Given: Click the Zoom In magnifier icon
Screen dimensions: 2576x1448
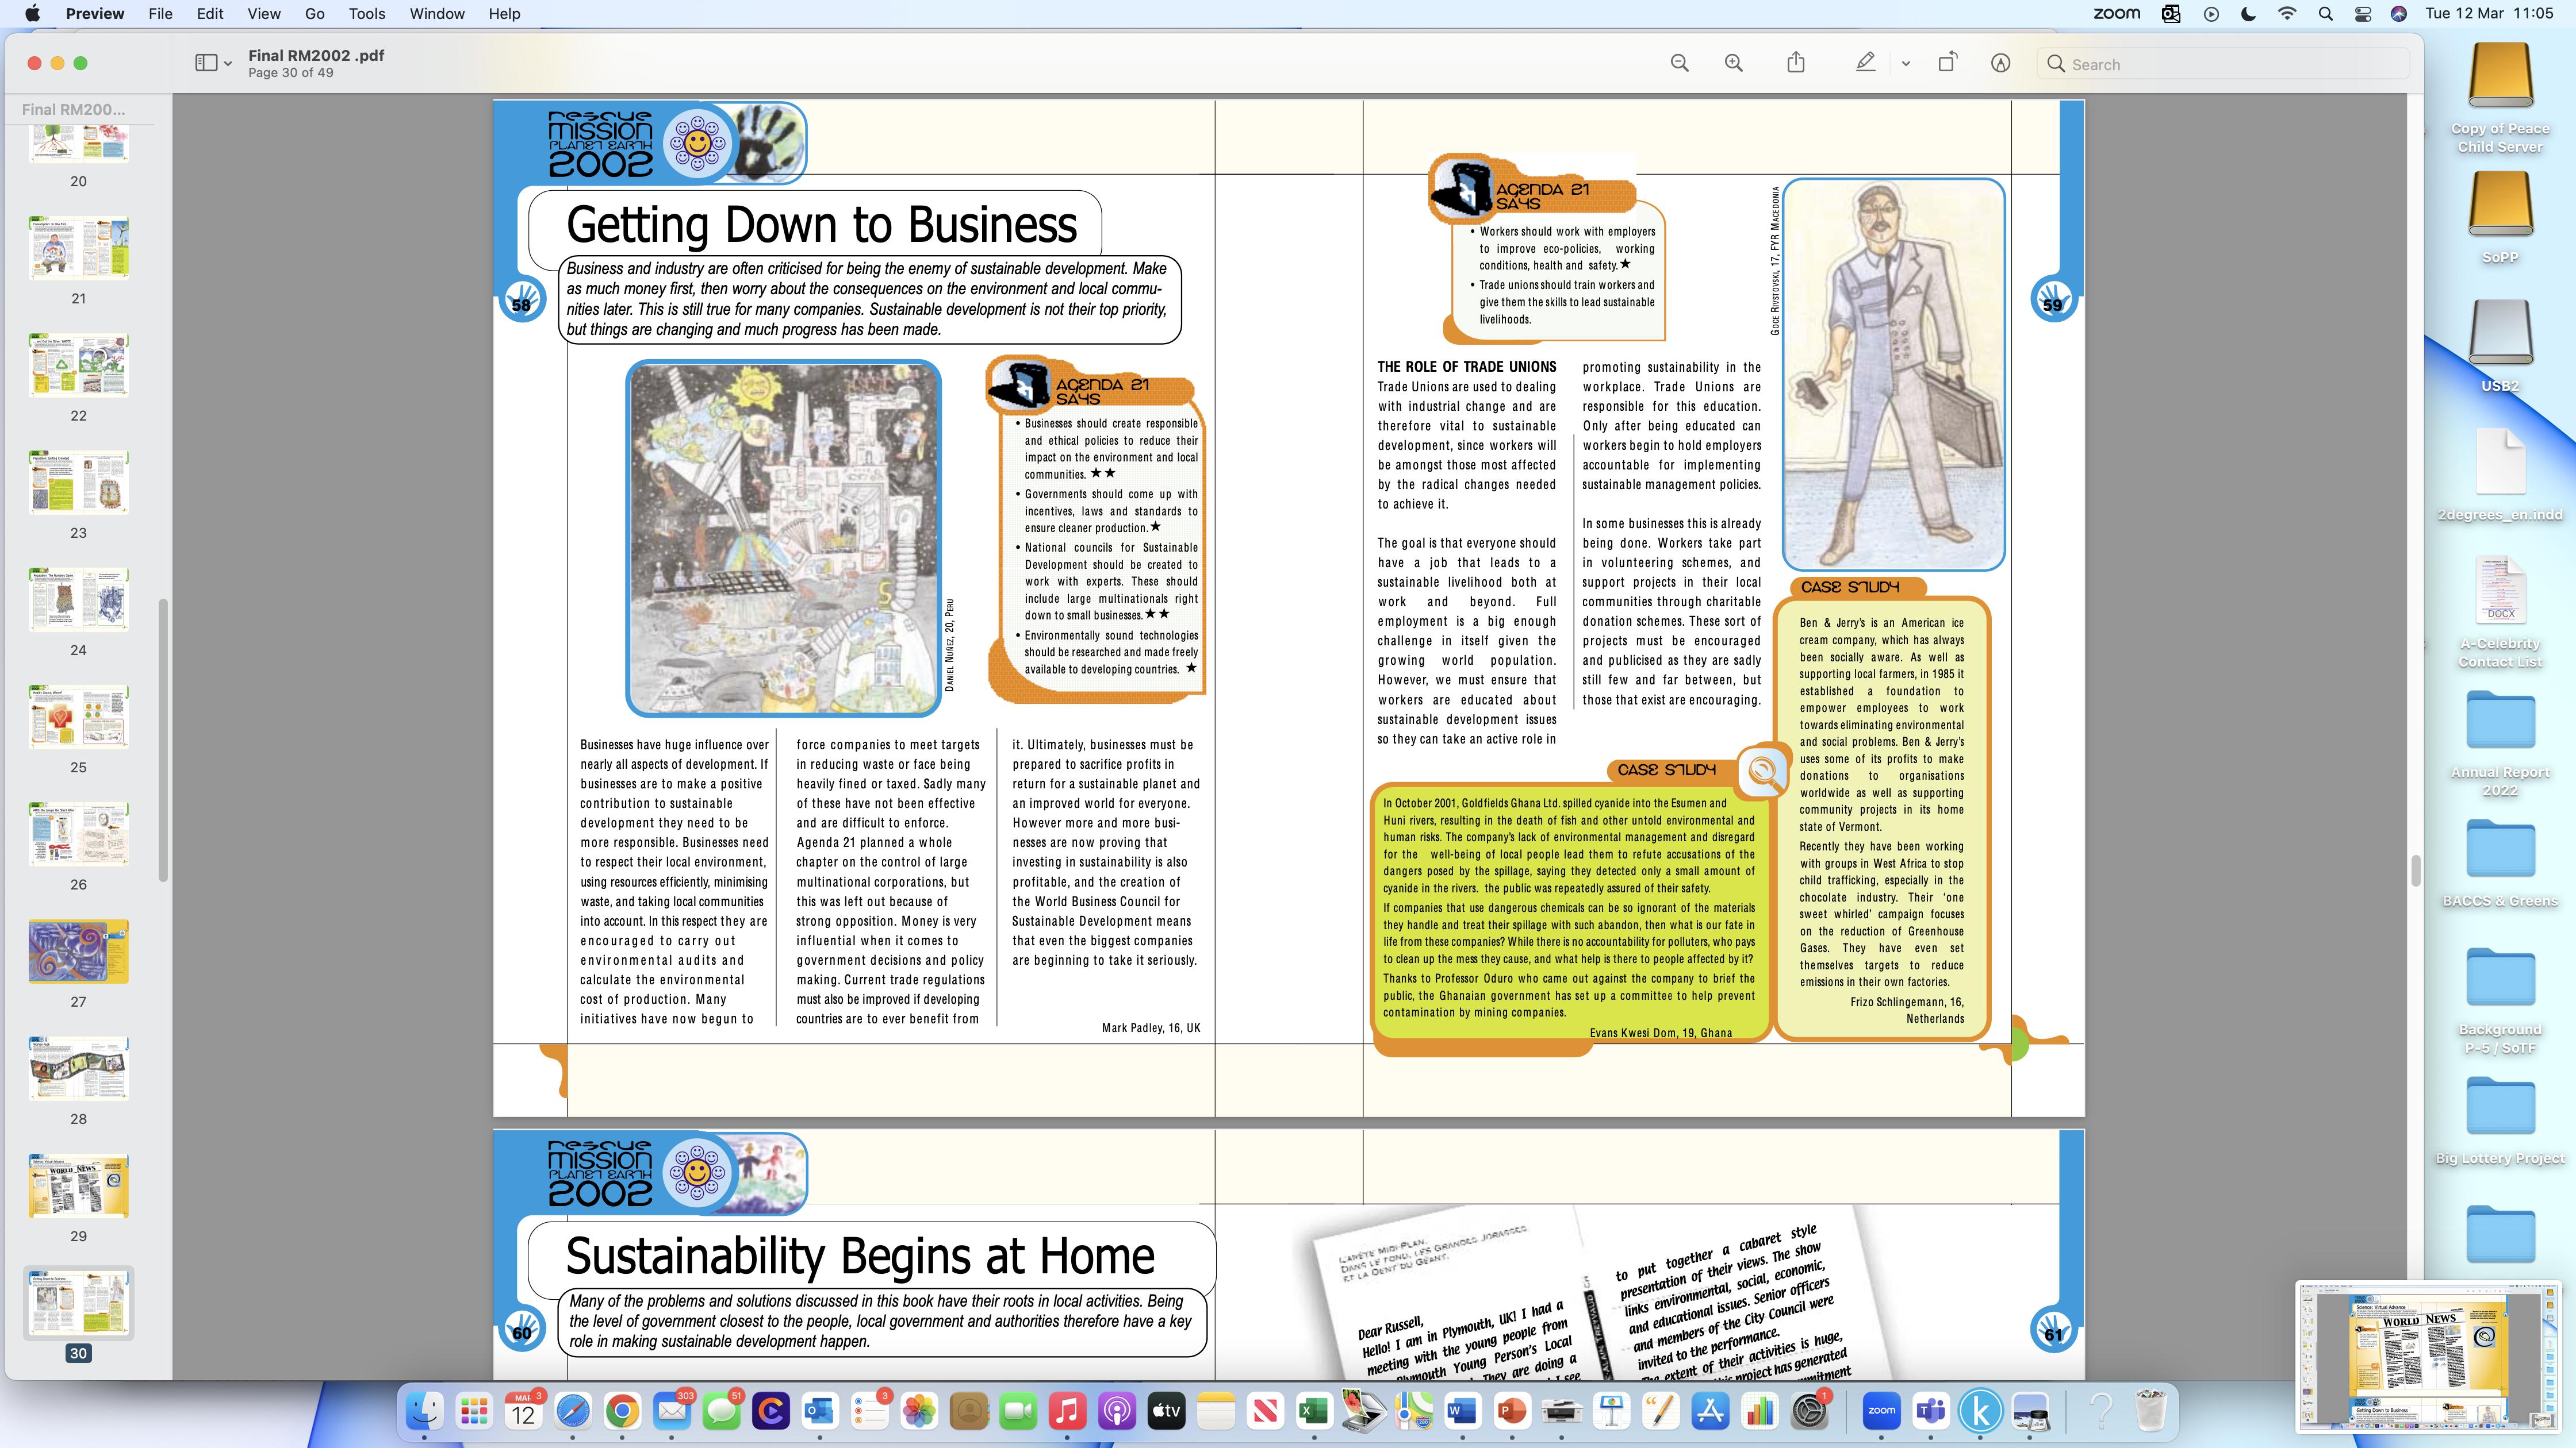Looking at the screenshot, I should (1733, 63).
